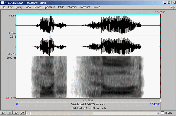Open the Pitch menu
176x116 pixels.
[x=61, y=7]
